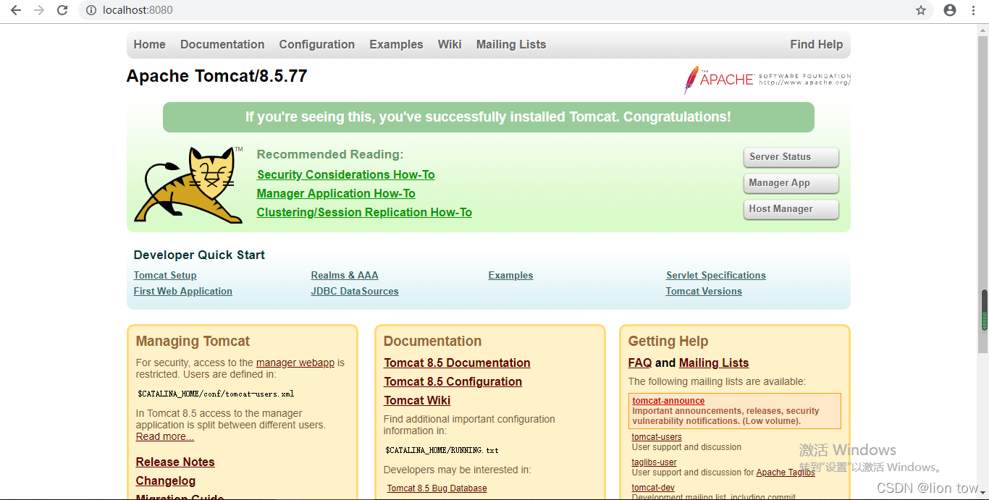Open the JDBC DataSources link
The width and height of the screenshot is (989, 500).
point(355,291)
